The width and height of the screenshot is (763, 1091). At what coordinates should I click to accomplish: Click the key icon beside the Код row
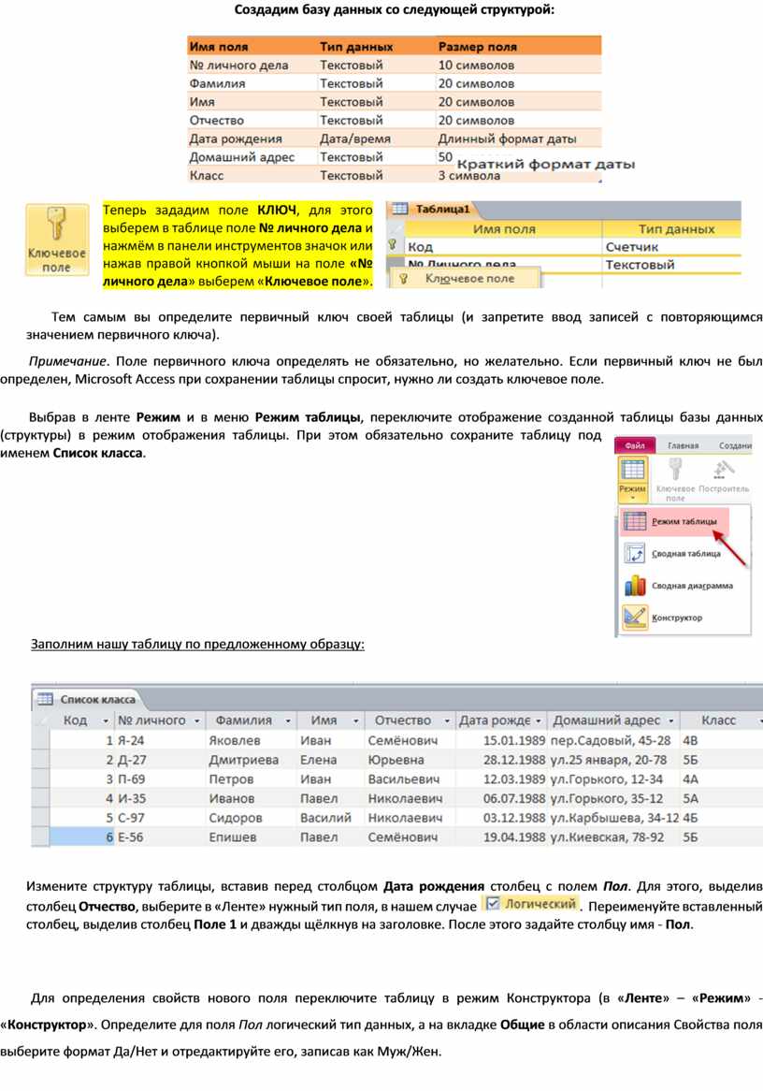coord(393,245)
